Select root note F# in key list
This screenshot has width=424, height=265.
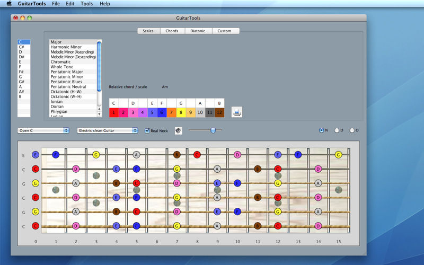[x=24, y=72]
